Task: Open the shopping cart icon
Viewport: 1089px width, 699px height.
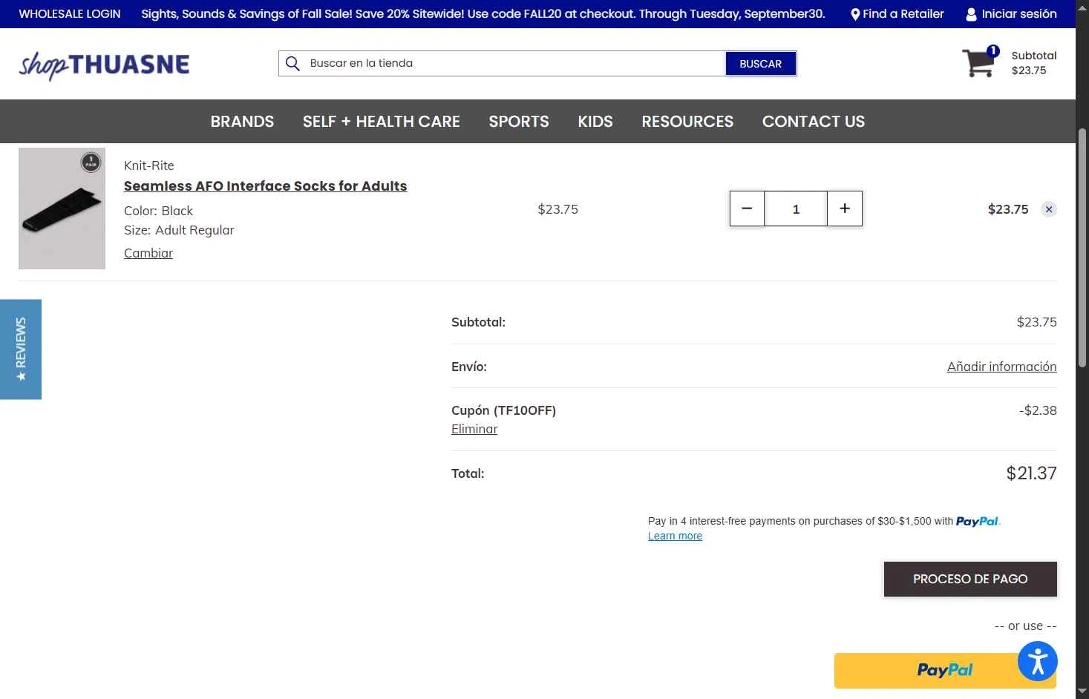Action: point(980,62)
